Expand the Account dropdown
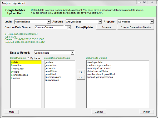Image resolution: width=158 pixels, height=118 pixels. pos(100,22)
